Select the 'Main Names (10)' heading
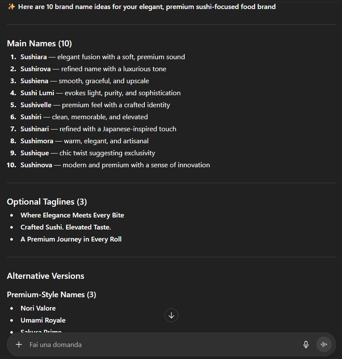Viewport: 342px width, 359px height. click(x=39, y=43)
